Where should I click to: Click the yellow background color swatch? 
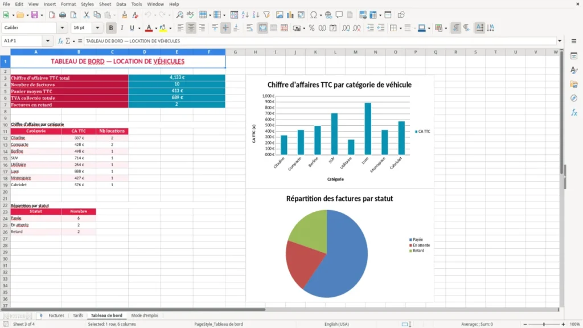(163, 28)
